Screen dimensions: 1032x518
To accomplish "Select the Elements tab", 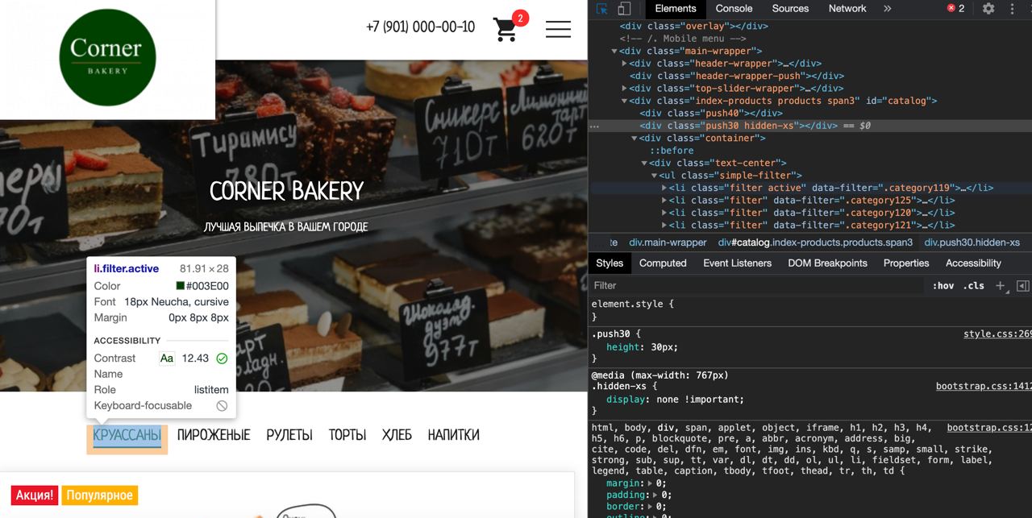I will tap(676, 9).
